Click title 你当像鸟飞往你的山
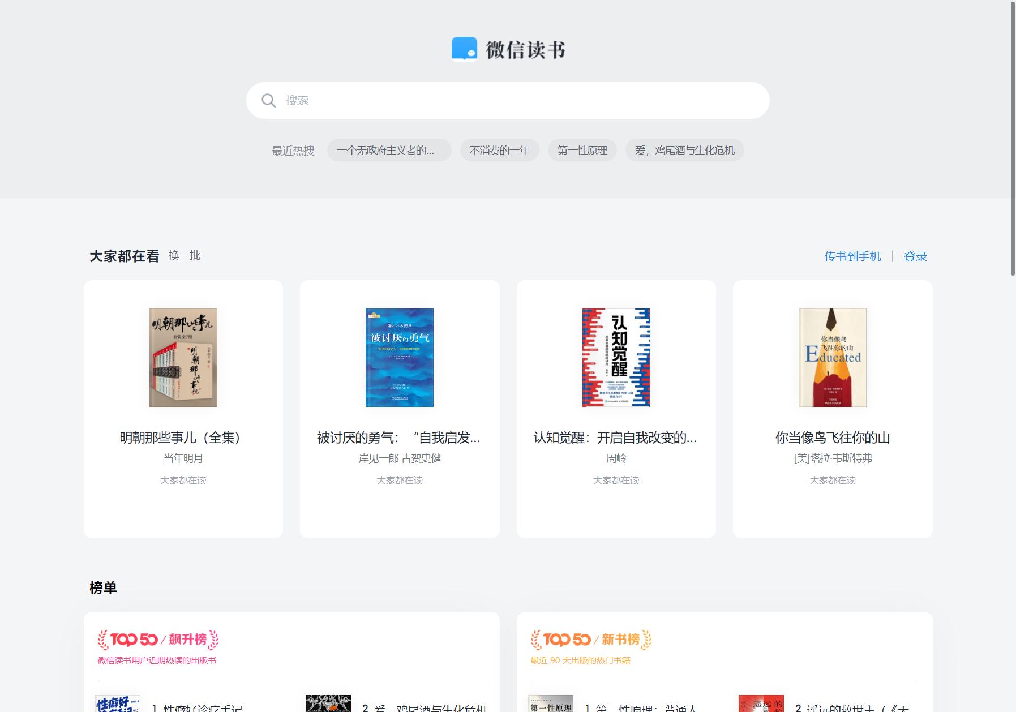Image resolution: width=1016 pixels, height=712 pixels. click(833, 438)
